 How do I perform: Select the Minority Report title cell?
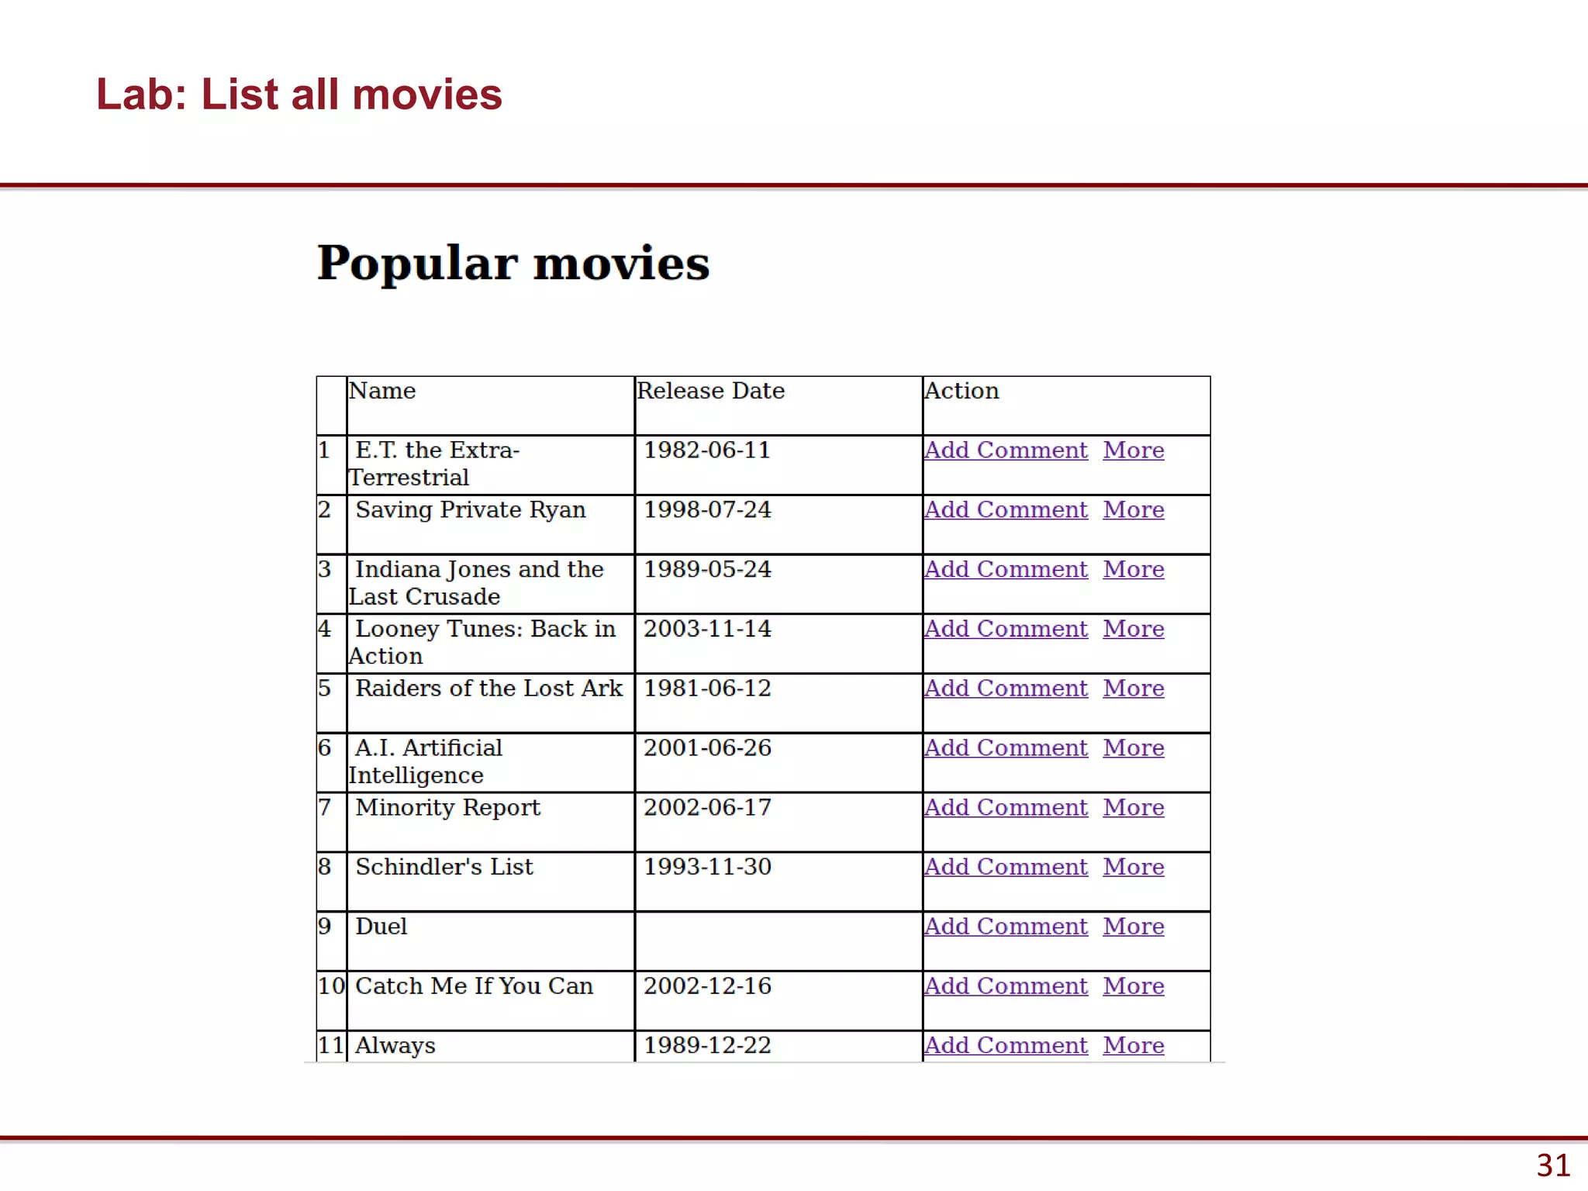click(447, 808)
